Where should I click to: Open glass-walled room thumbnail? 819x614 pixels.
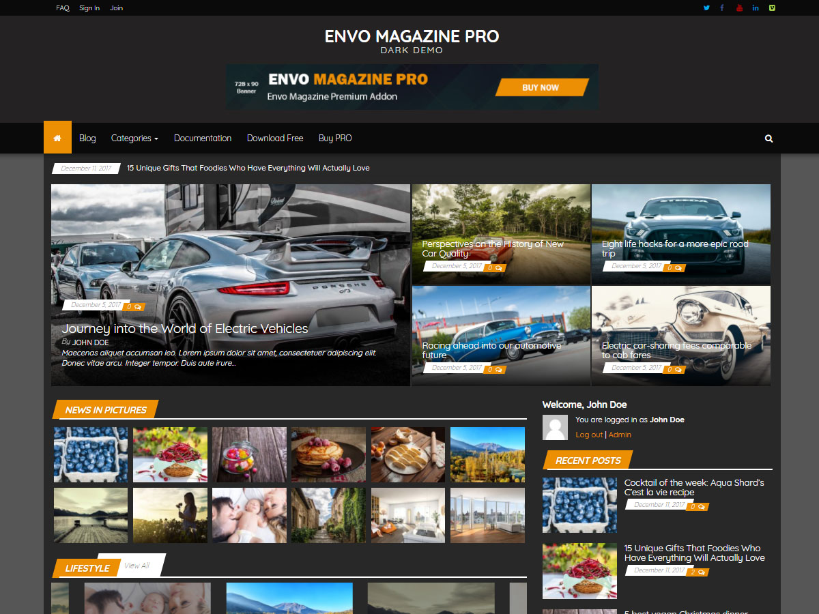(487, 515)
